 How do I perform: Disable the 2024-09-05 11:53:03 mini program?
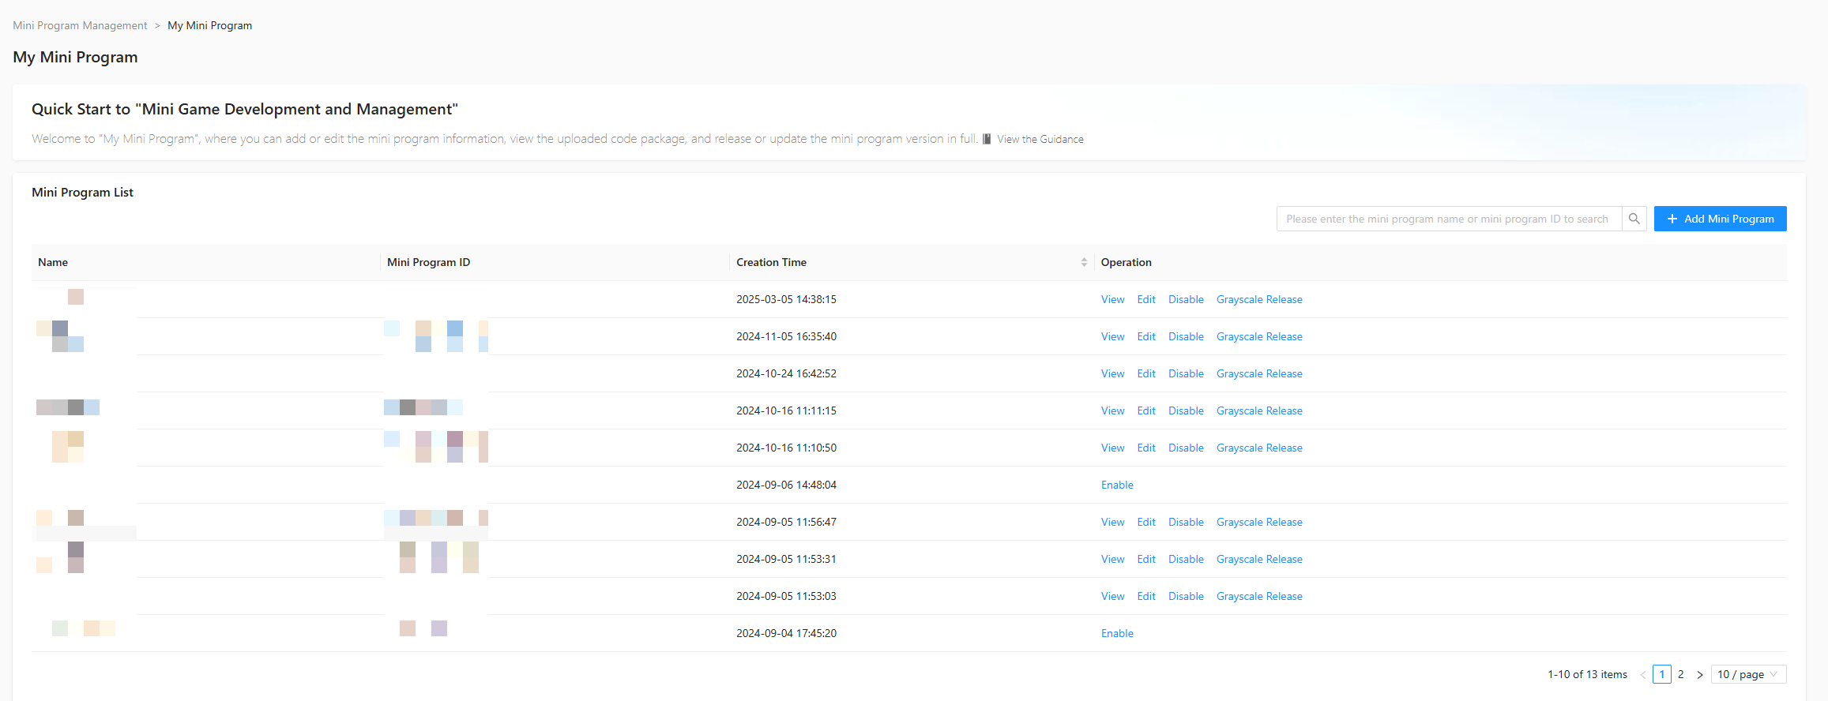click(1187, 596)
